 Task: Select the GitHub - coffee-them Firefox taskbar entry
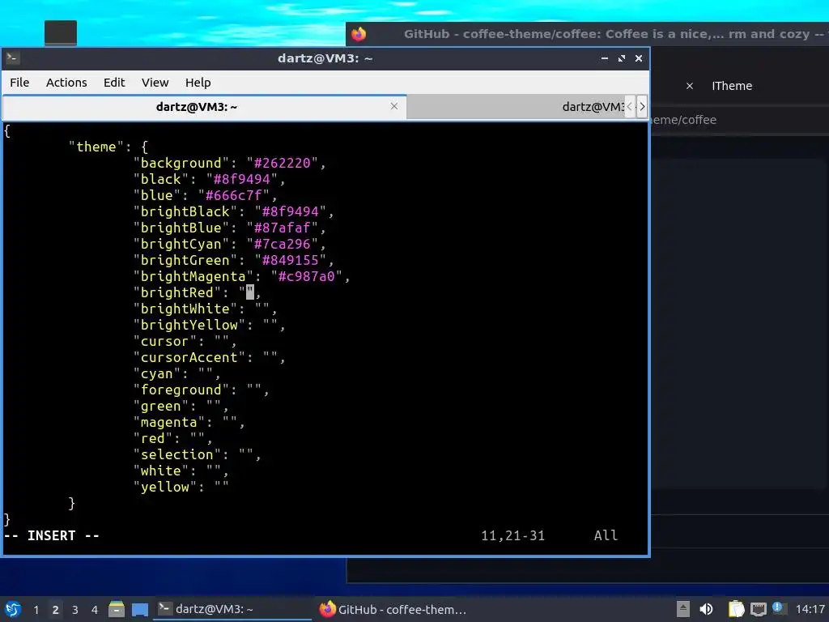[393, 609]
